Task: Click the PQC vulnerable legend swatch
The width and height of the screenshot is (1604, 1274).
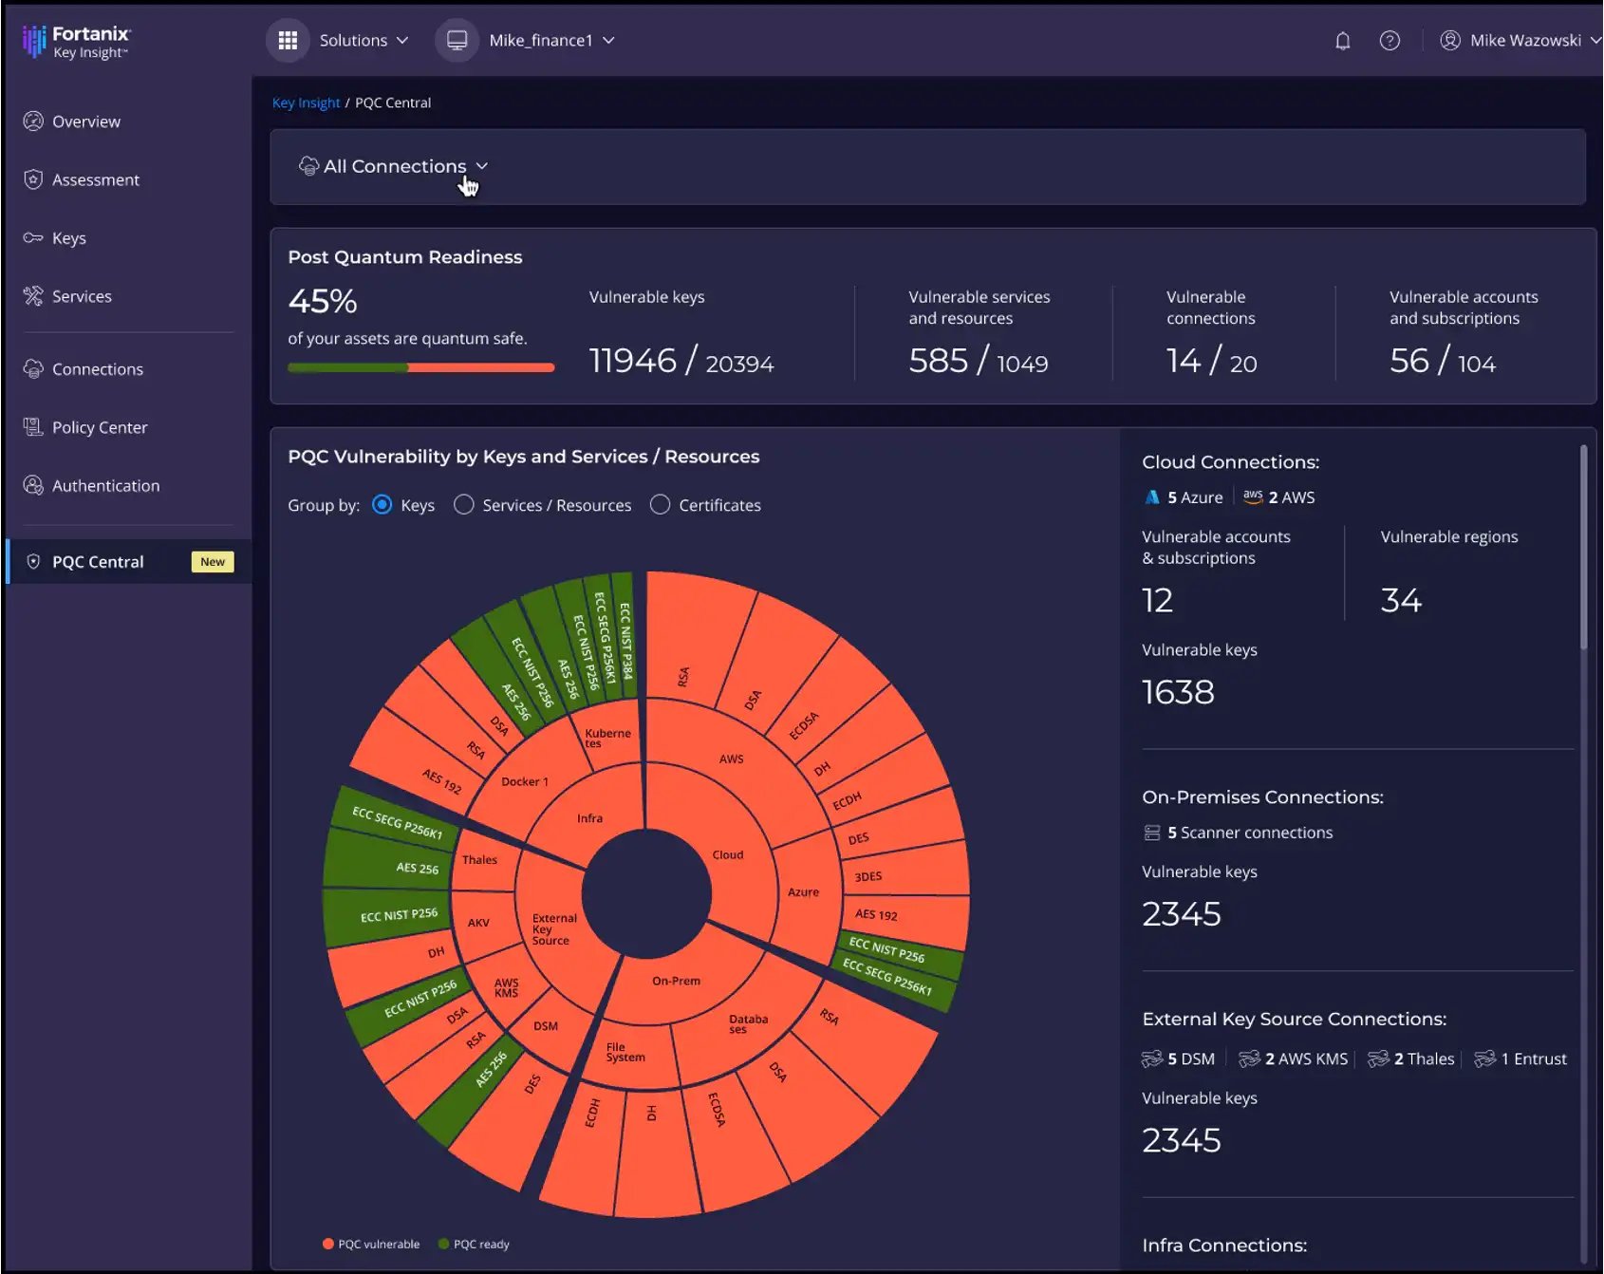Action: click(x=328, y=1244)
